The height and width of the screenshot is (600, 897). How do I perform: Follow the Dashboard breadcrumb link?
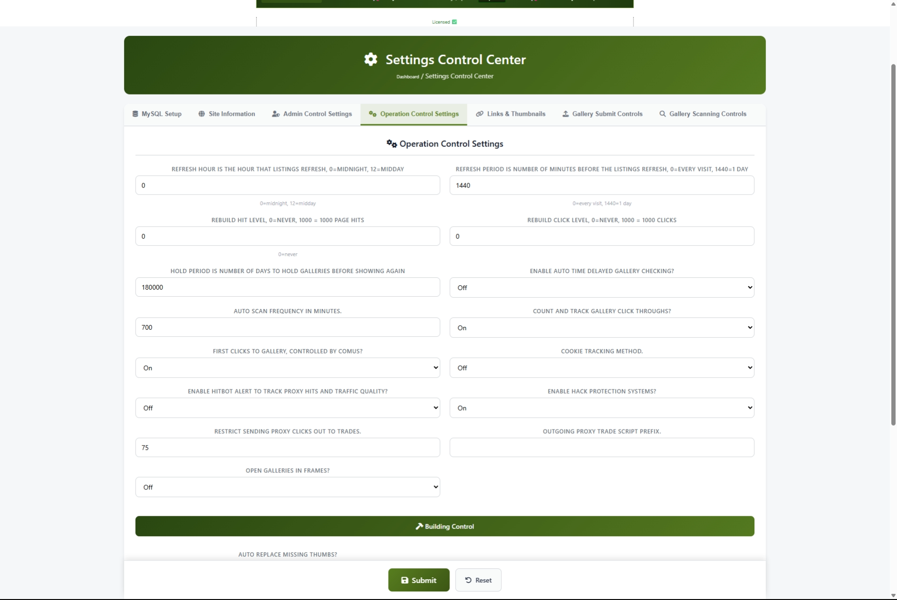click(407, 77)
